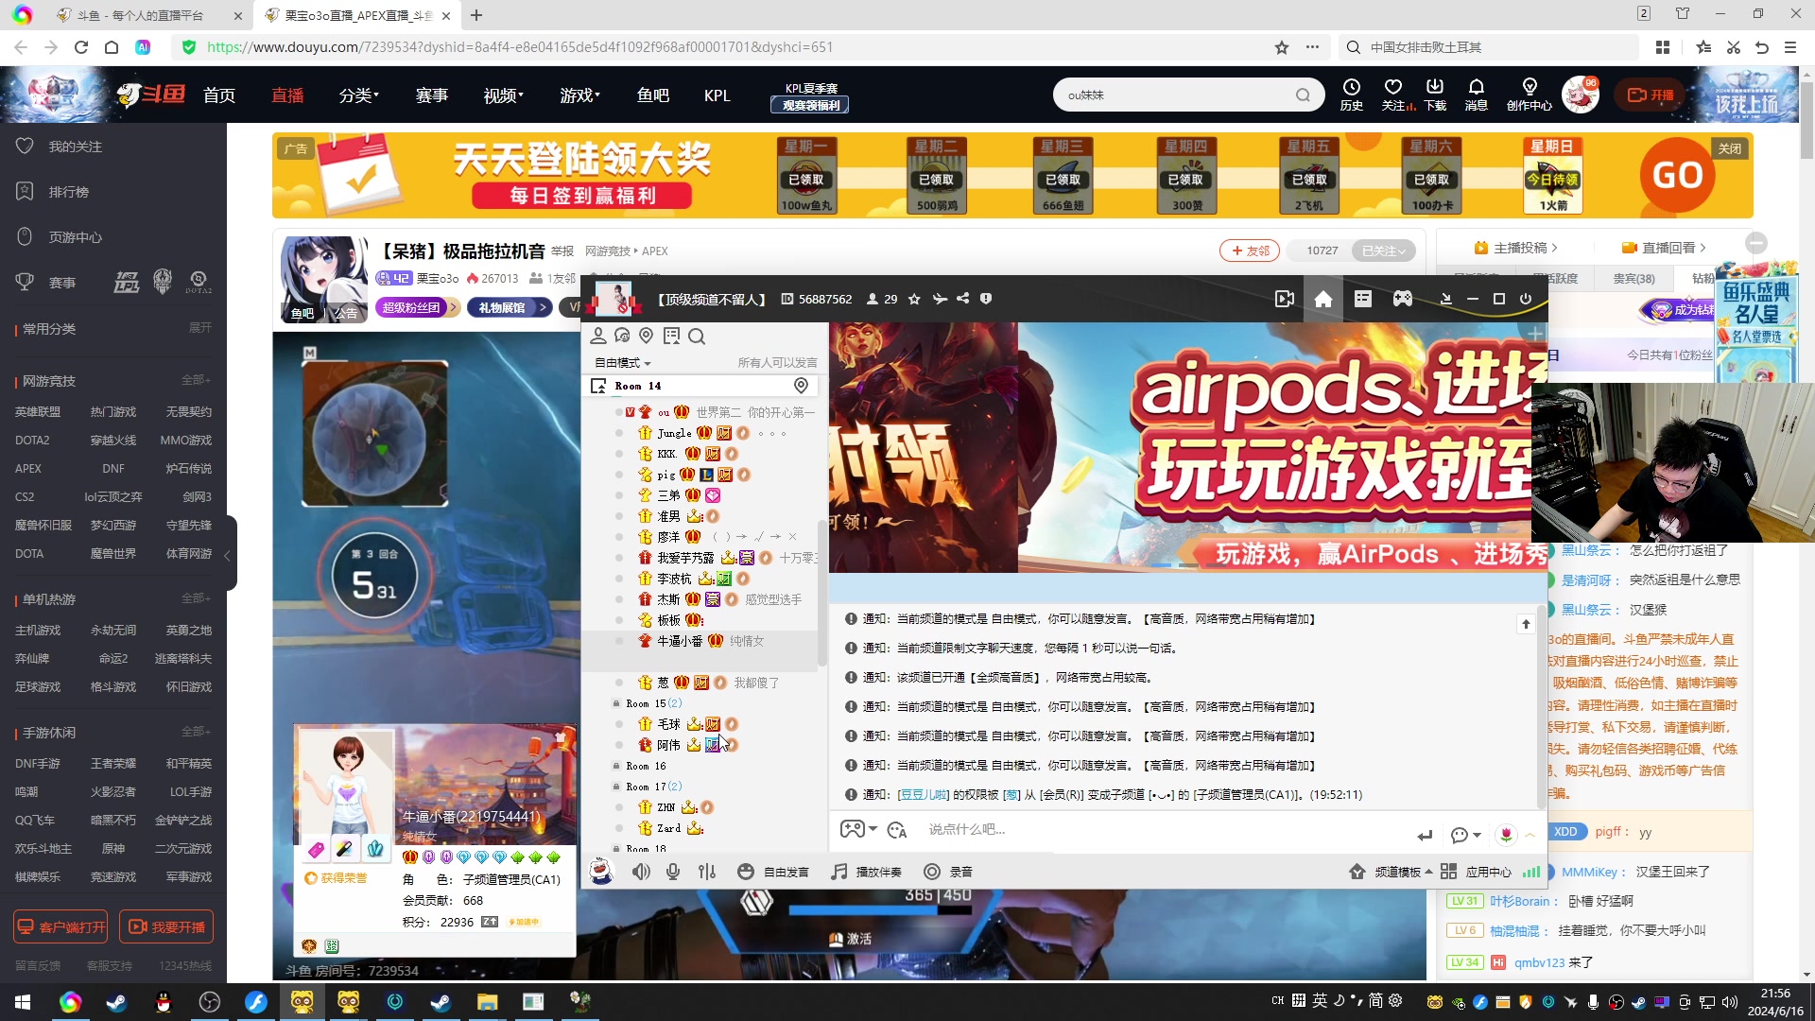The height and width of the screenshot is (1021, 1815).
Task: Expand the 自由模式 mode dropdown
Action: click(623, 363)
